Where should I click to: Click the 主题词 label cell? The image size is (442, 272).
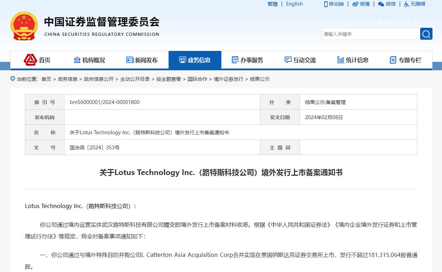280,148
